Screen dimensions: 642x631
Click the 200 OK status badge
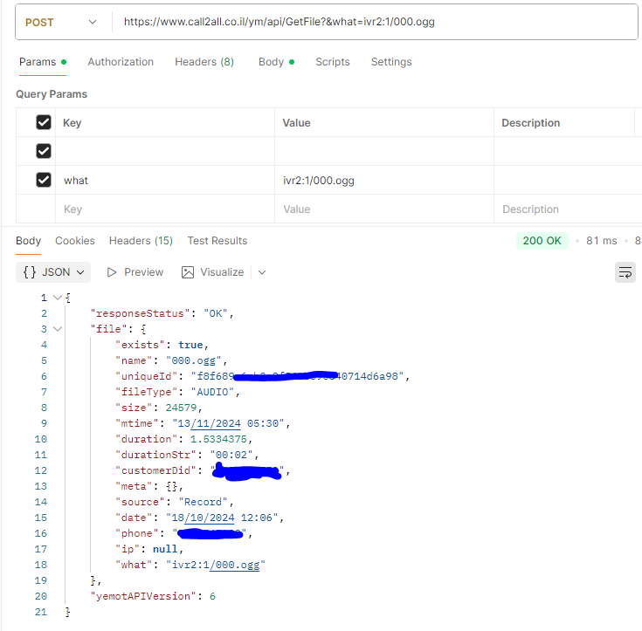click(542, 241)
